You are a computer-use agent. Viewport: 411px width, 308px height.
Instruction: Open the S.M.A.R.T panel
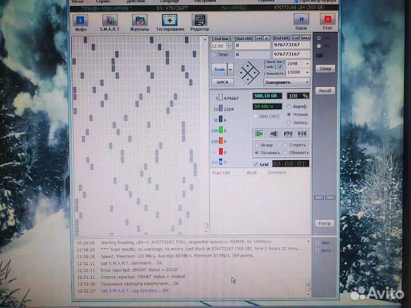pos(110,22)
